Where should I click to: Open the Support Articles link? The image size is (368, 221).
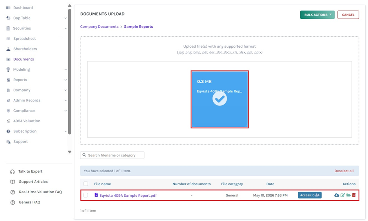click(33, 182)
